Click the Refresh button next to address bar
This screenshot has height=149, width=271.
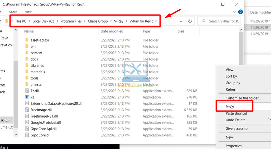pos(190,21)
